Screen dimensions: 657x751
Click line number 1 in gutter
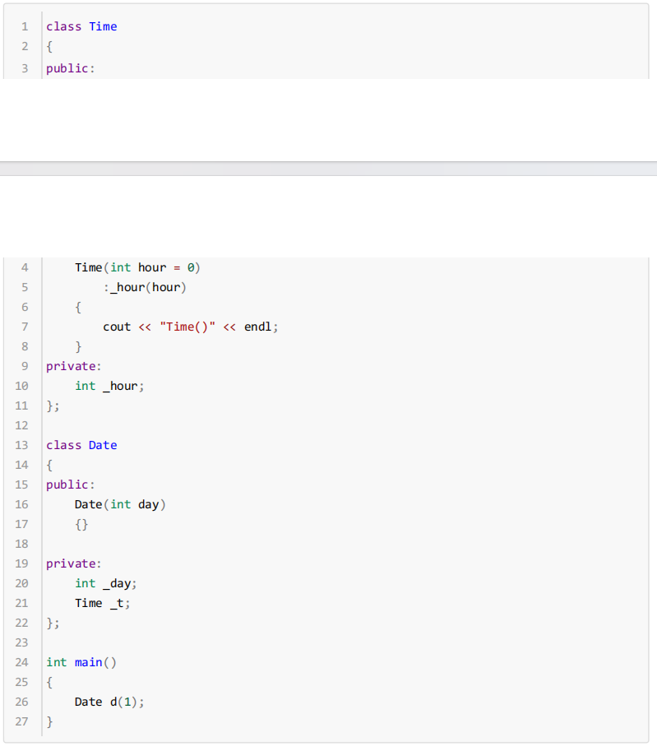click(x=25, y=26)
